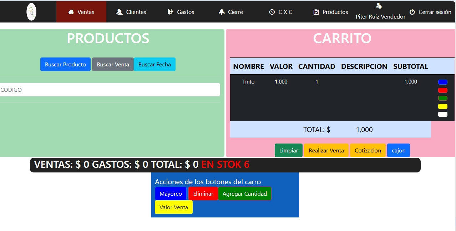Click the Agregar Cantidad legend button
This screenshot has height=231, width=456.
(245, 194)
